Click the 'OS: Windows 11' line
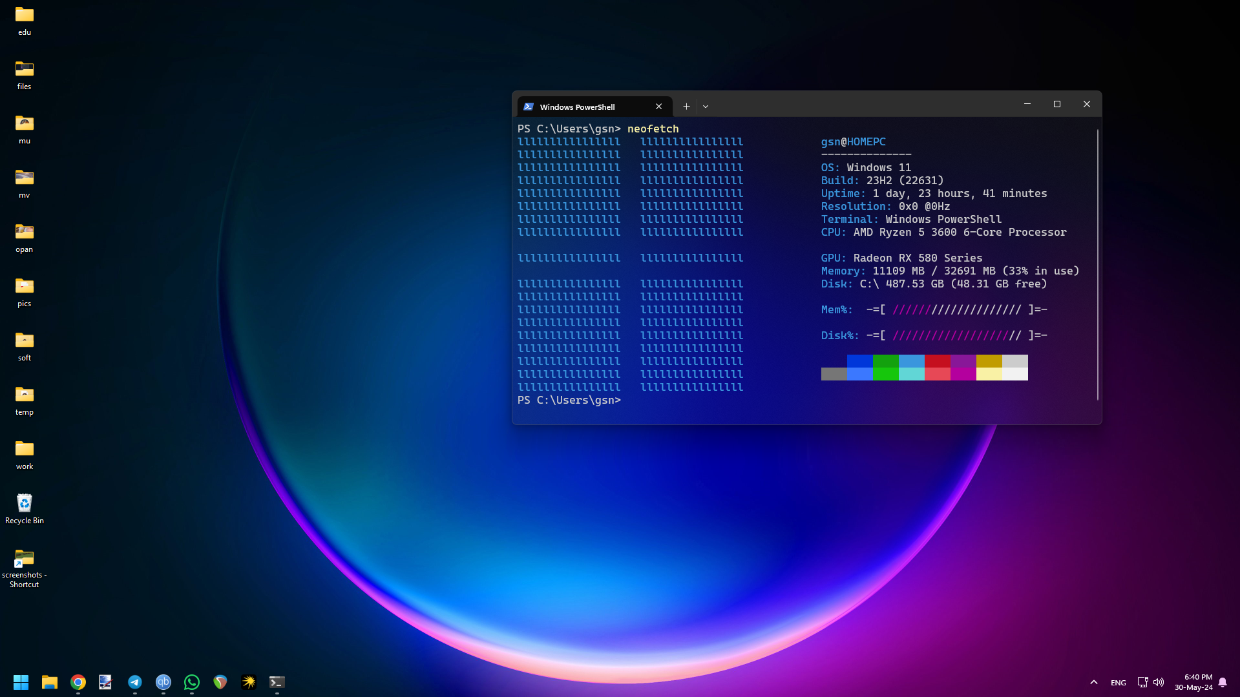Viewport: 1240px width, 697px height. click(866, 167)
